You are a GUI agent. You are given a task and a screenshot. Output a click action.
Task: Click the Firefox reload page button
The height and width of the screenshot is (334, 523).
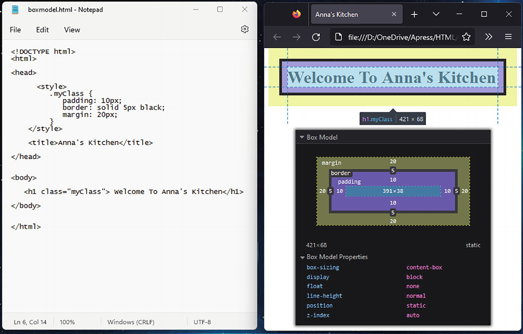tap(316, 37)
